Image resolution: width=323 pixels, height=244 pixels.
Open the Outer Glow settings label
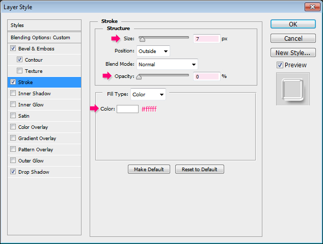(31, 160)
